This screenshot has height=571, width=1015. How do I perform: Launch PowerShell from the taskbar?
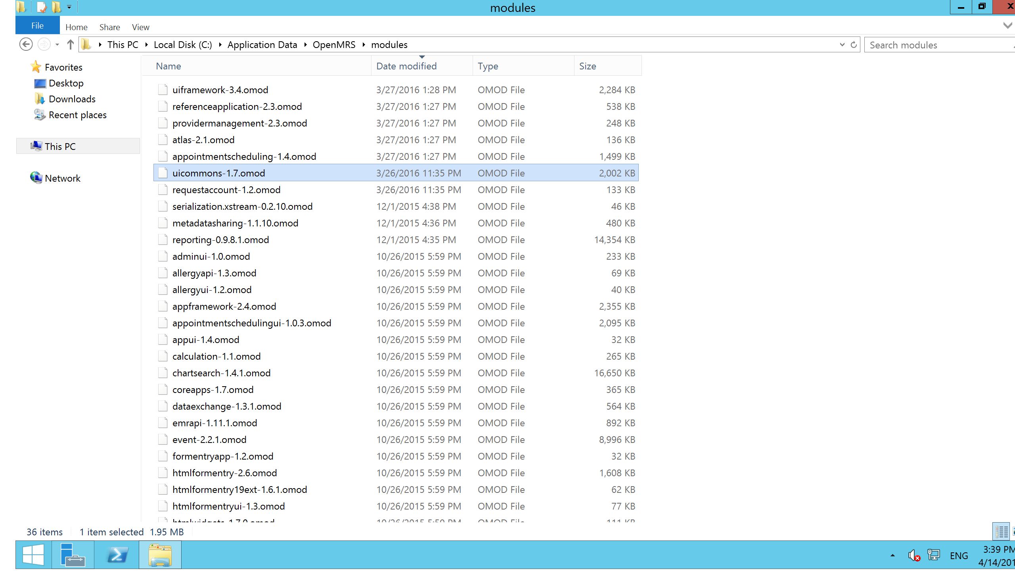pyautogui.click(x=117, y=555)
